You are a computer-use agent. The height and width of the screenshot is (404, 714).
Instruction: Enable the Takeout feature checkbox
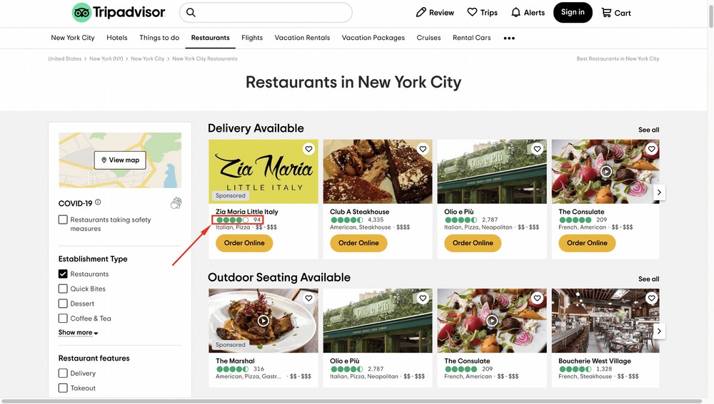(63, 388)
